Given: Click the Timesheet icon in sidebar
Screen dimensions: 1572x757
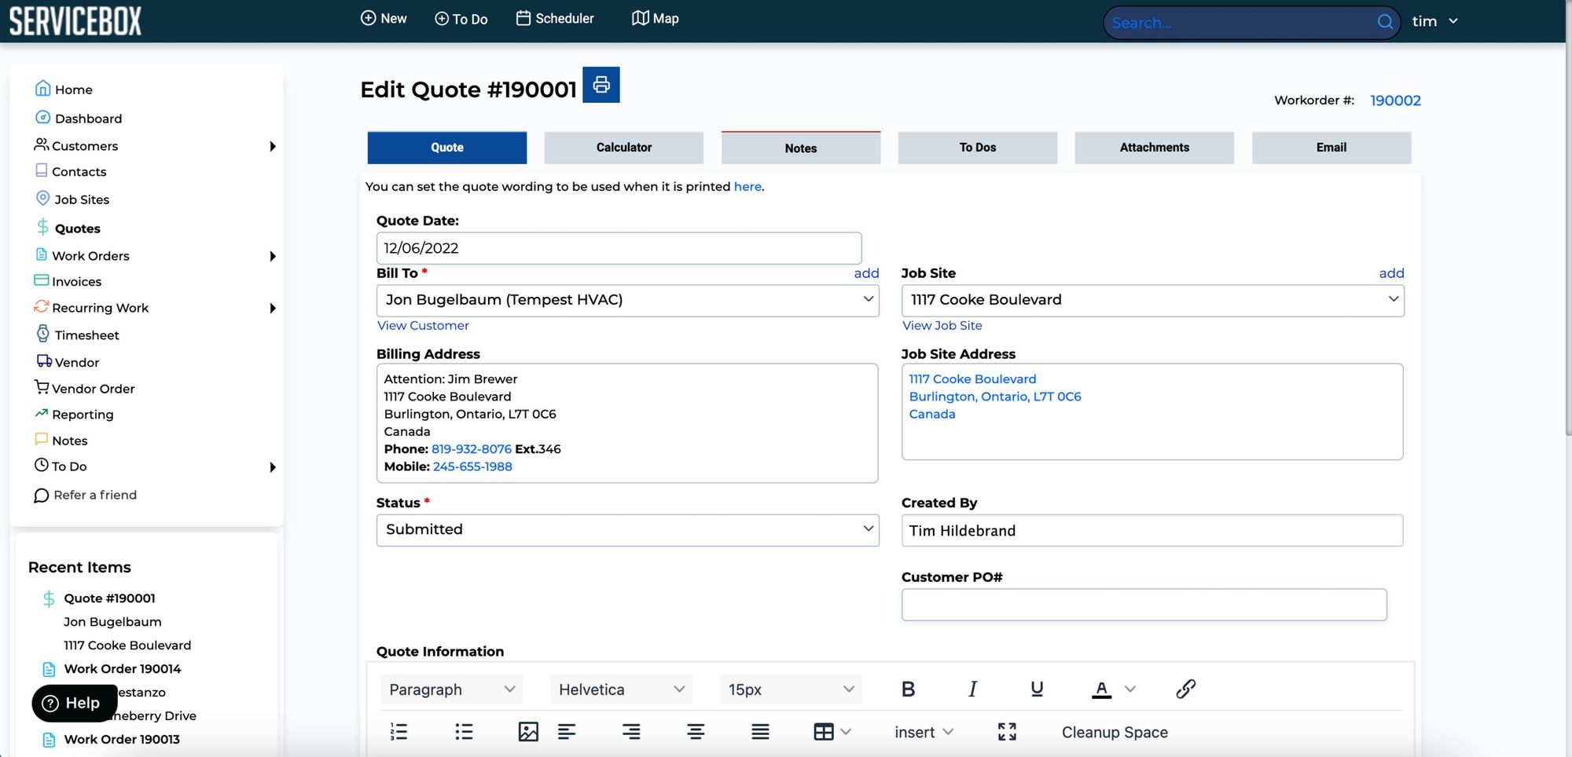Looking at the screenshot, I should tap(42, 334).
